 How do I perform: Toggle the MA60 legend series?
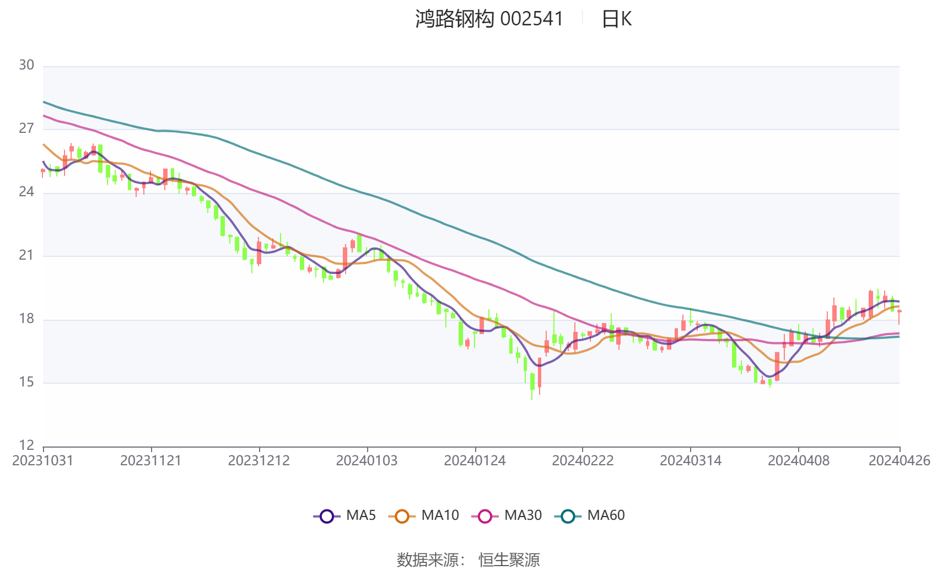click(x=590, y=516)
